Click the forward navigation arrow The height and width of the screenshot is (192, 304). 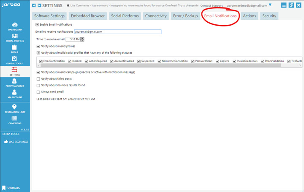pos(39,5)
